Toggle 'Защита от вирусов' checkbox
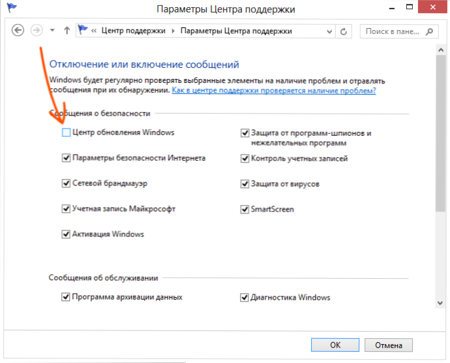 tap(245, 183)
